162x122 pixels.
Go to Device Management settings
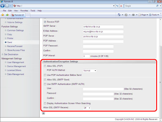pos(17,66)
